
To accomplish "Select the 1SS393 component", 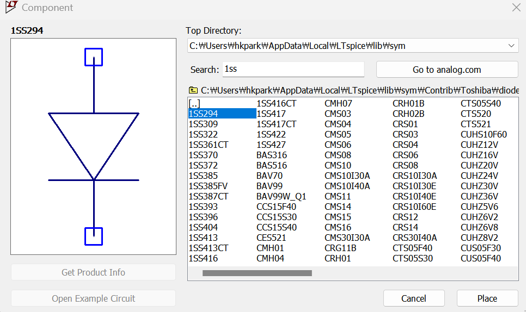I will [203, 207].
